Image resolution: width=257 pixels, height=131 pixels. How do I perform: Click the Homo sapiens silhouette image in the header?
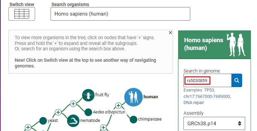click(x=236, y=45)
